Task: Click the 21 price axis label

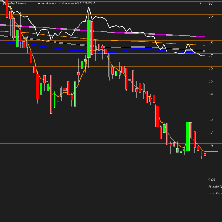Action: [x=210, y=4]
